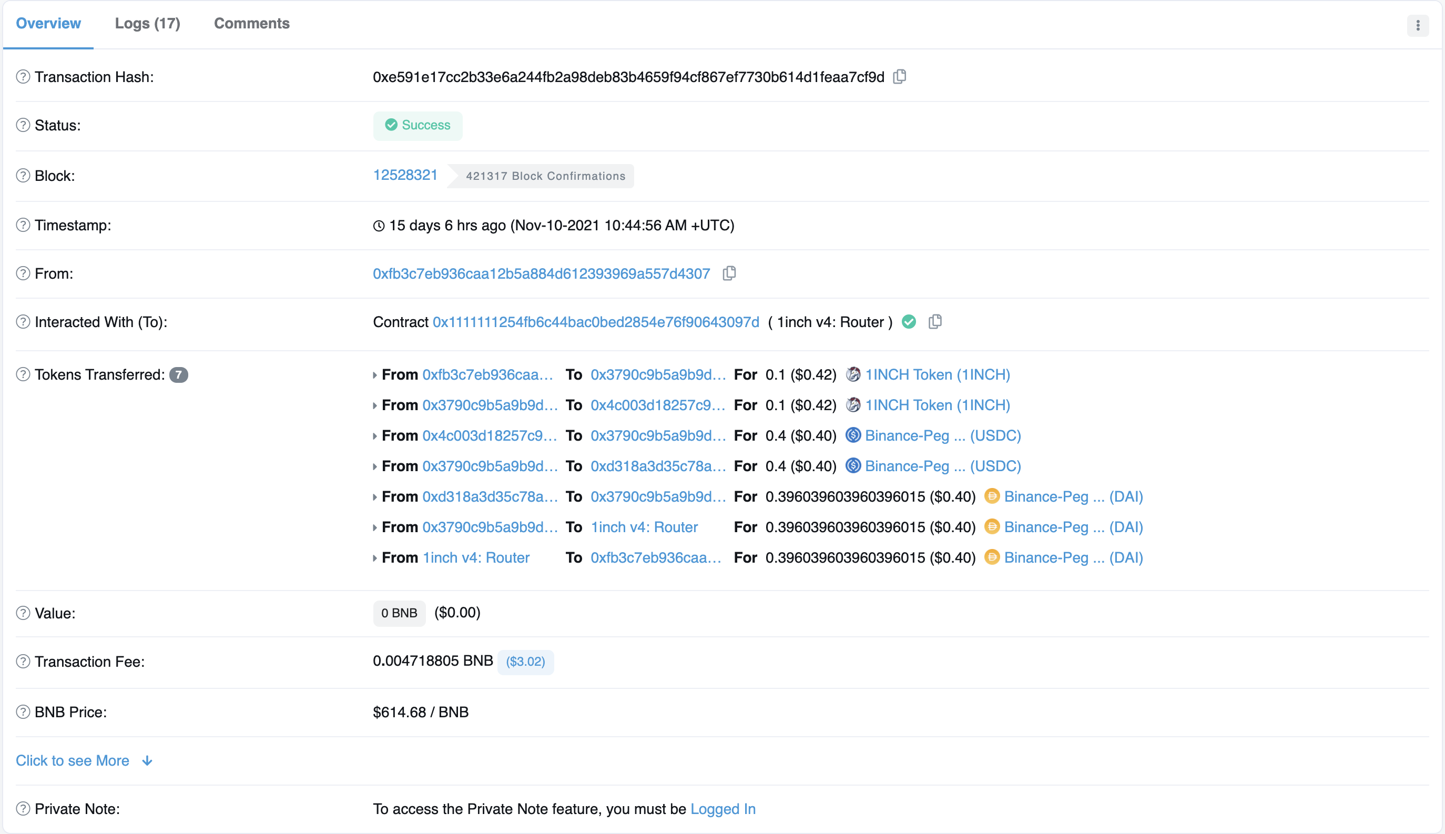Image resolution: width=1445 pixels, height=834 pixels.
Task: Open sender address 0xfb3c7eb936caa12b5a884d612393969a557d4307
Action: tap(541, 274)
